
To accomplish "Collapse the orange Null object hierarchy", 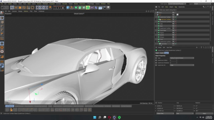I will coord(156,15).
